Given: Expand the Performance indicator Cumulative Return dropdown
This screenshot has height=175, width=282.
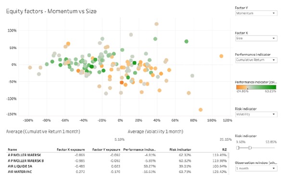Looking at the screenshot, I should pos(256,60).
